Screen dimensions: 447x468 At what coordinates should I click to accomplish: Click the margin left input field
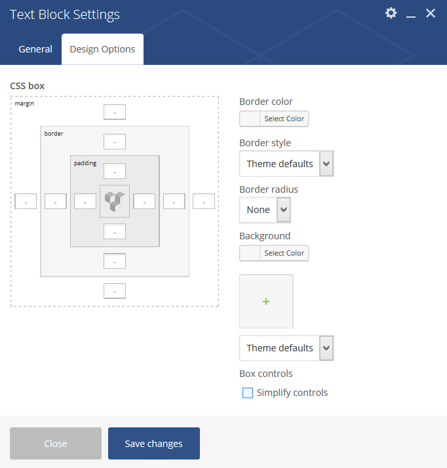coord(26,201)
